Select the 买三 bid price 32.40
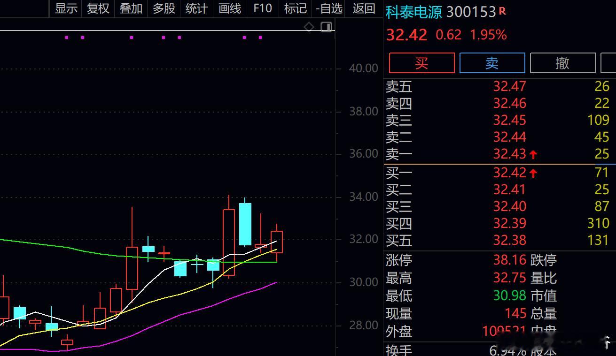 coord(510,206)
